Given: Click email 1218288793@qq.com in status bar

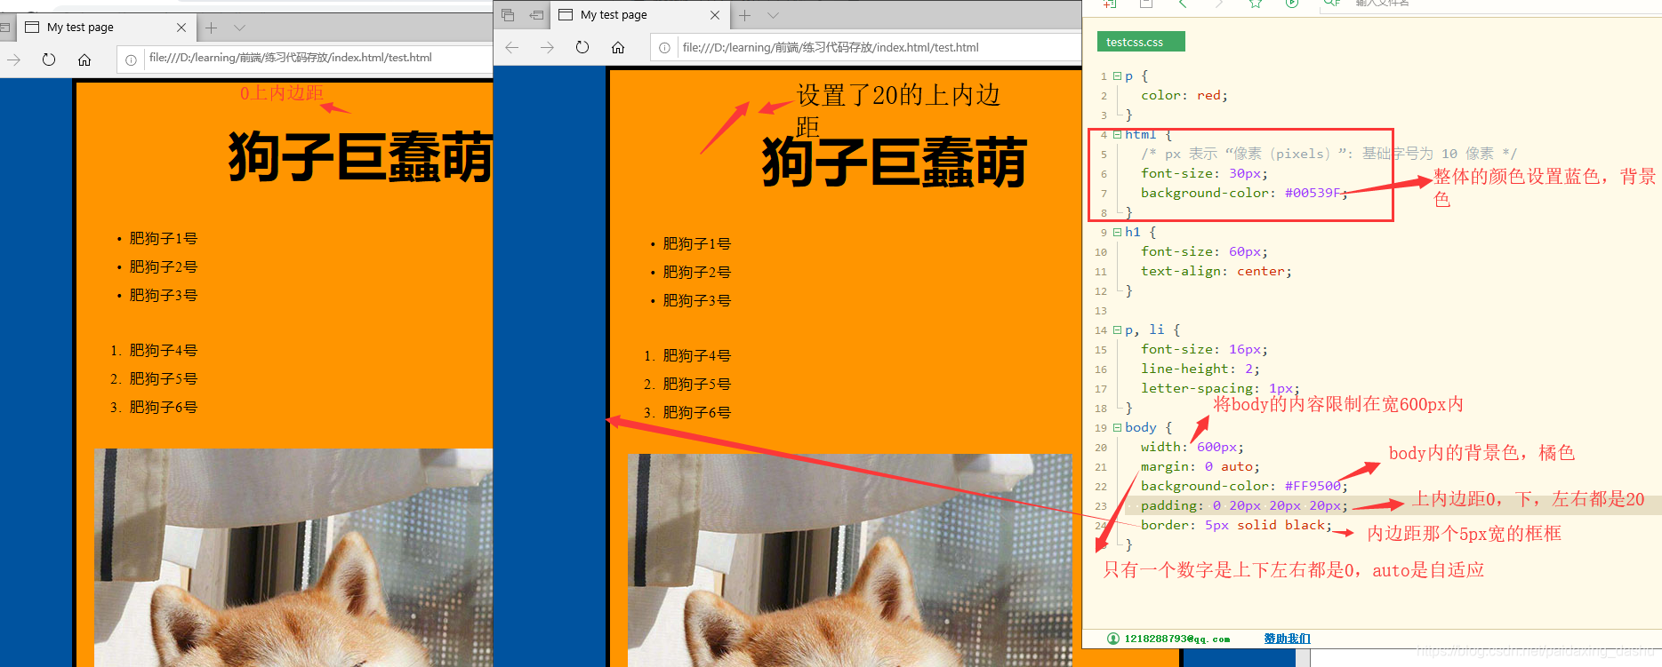Looking at the screenshot, I should tap(1177, 639).
